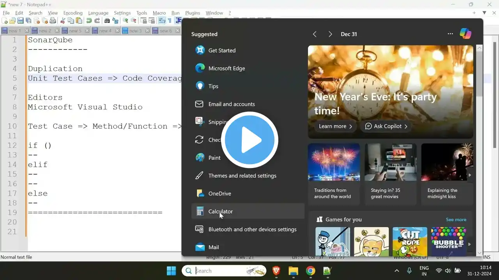Open the Copilot icon in search panel
Viewport: 499px width, 280px height.
tap(465, 34)
